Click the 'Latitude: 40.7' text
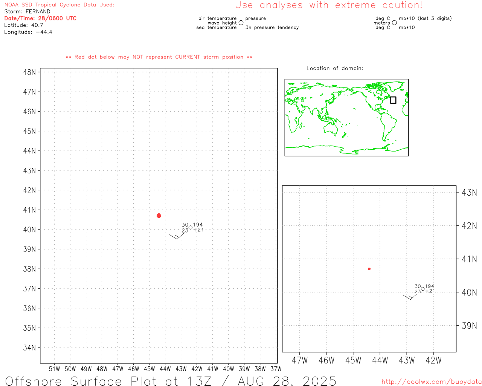The image size is (482, 386). (24, 25)
